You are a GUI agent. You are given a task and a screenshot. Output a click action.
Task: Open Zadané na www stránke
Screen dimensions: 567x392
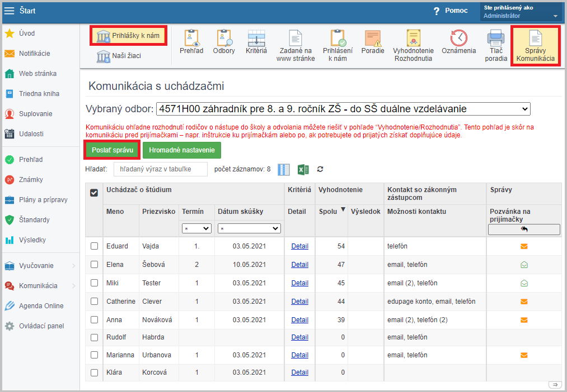click(x=296, y=46)
